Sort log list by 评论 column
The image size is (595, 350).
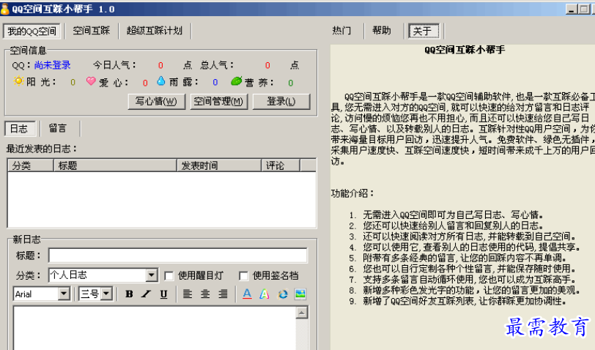pos(281,165)
